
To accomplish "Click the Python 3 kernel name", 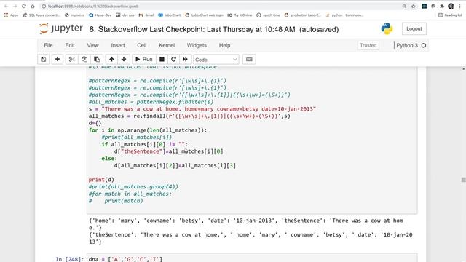I will pyautogui.click(x=407, y=45).
